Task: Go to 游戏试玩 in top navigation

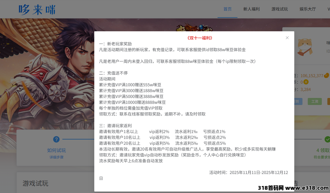Action: [280, 9]
